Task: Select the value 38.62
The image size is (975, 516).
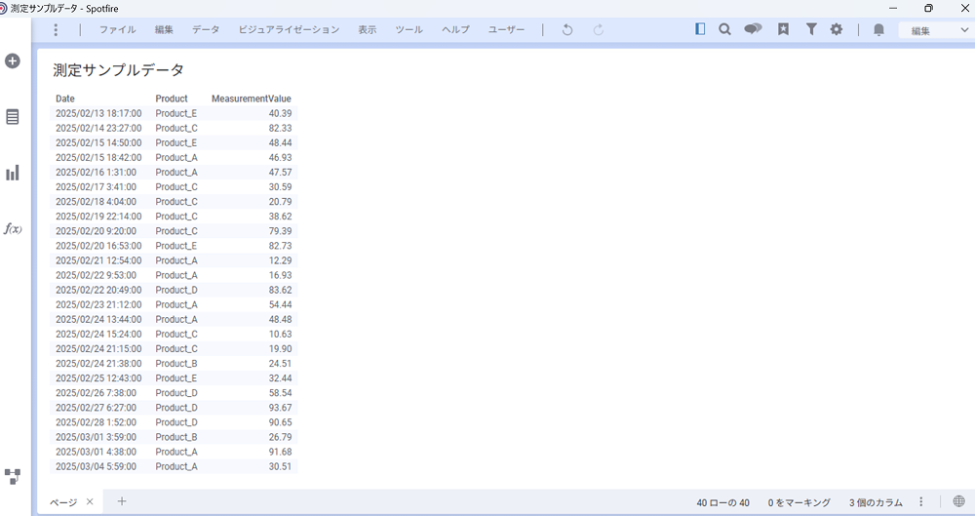Action: pyautogui.click(x=280, y=217)
